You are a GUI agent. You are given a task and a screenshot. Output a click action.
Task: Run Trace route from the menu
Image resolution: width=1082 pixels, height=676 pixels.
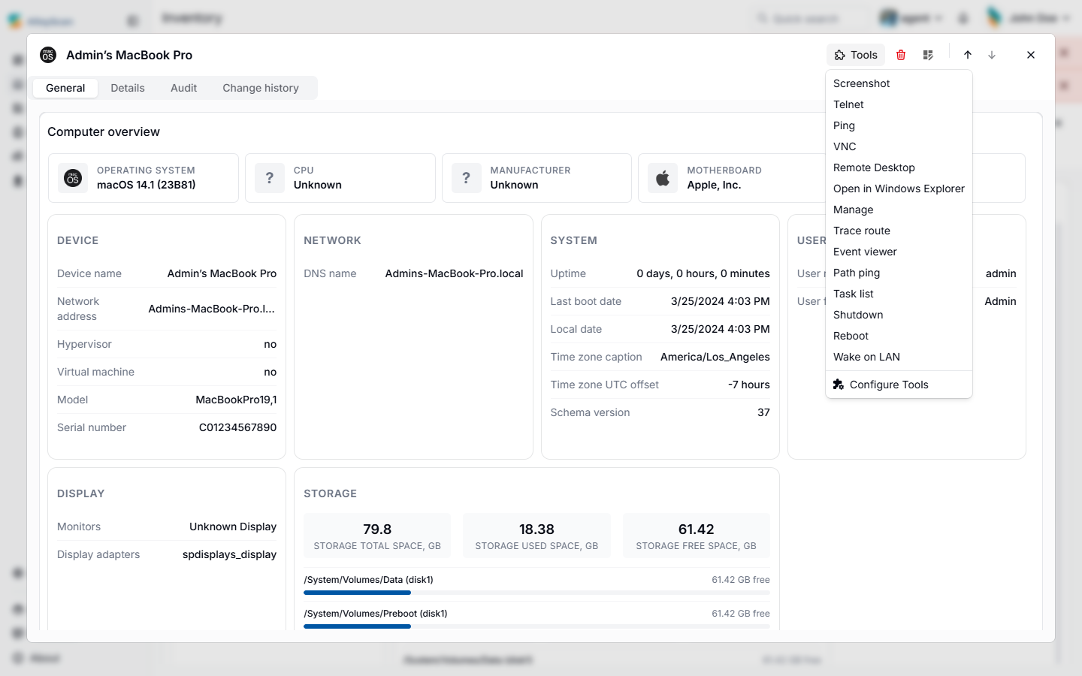[899, 231]
